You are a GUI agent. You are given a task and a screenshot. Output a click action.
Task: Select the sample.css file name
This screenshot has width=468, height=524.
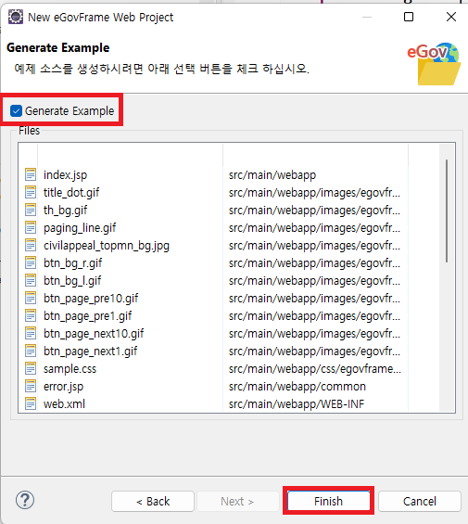[x=70, y=369]
